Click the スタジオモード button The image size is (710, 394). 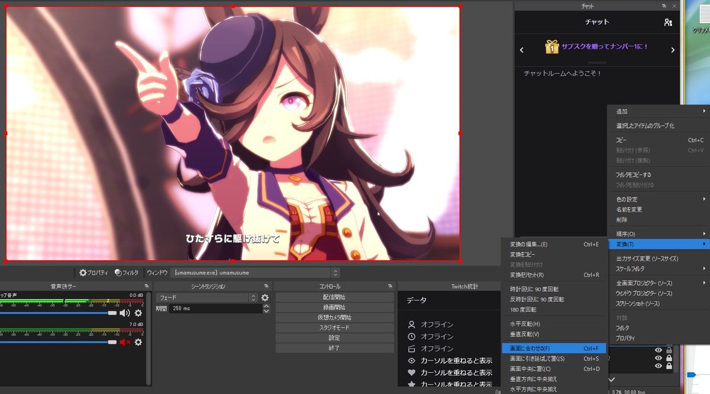click(334, 327)
